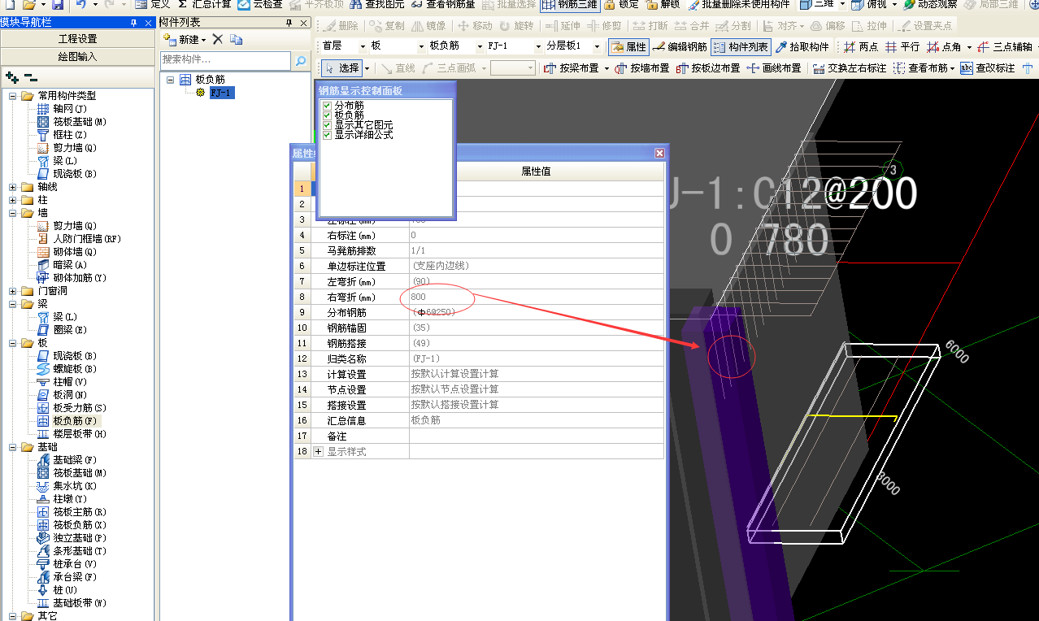The width and height of the screenshot is (1039, 621).
Task: Expand 显示样式 row in properties table
Action: [x=318, y=451]
